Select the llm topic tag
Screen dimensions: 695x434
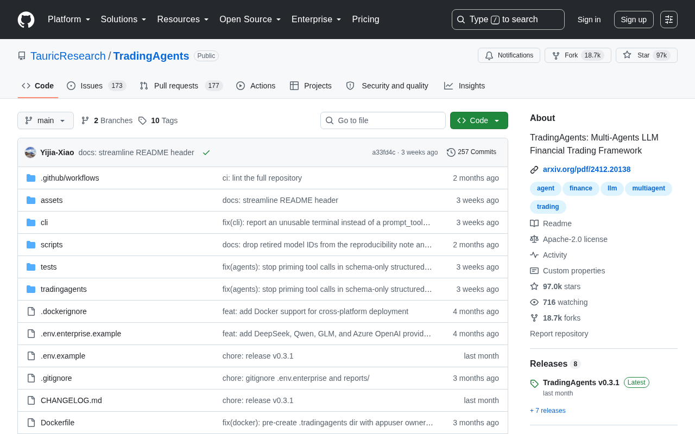point(612,188)
